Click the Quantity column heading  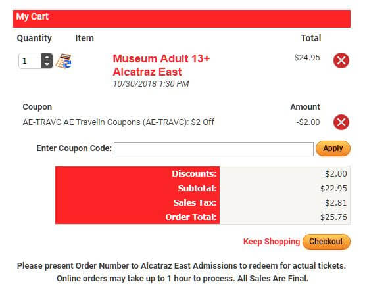34,38
